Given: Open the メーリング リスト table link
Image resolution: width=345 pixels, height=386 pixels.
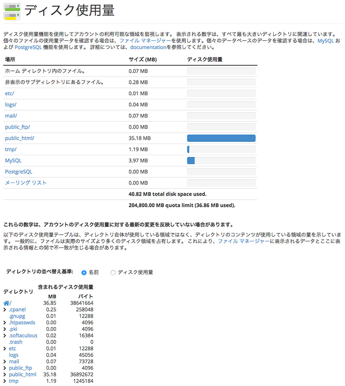Looking at the screenshot, I should point(26,183).
